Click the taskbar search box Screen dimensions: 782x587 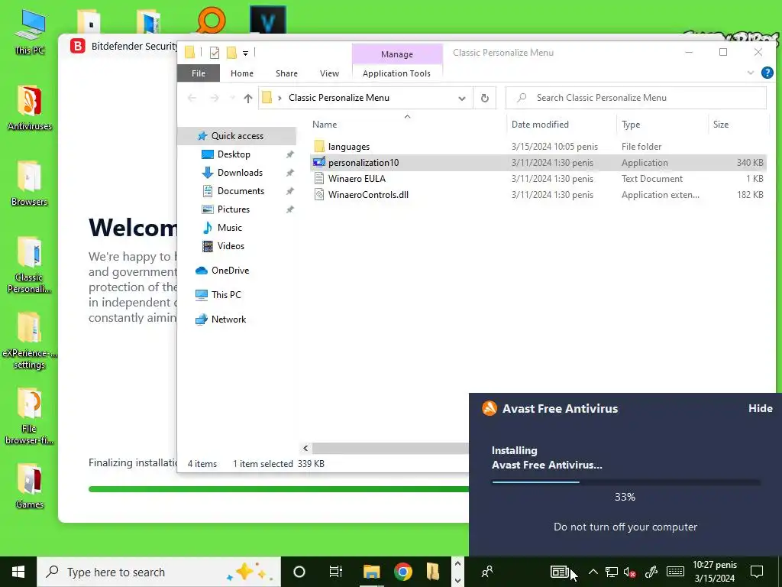[x=159, y=572]
